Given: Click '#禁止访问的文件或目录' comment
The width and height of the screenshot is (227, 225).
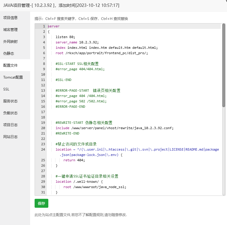Looking at the screenshot, I should click(x=76, y=144).
